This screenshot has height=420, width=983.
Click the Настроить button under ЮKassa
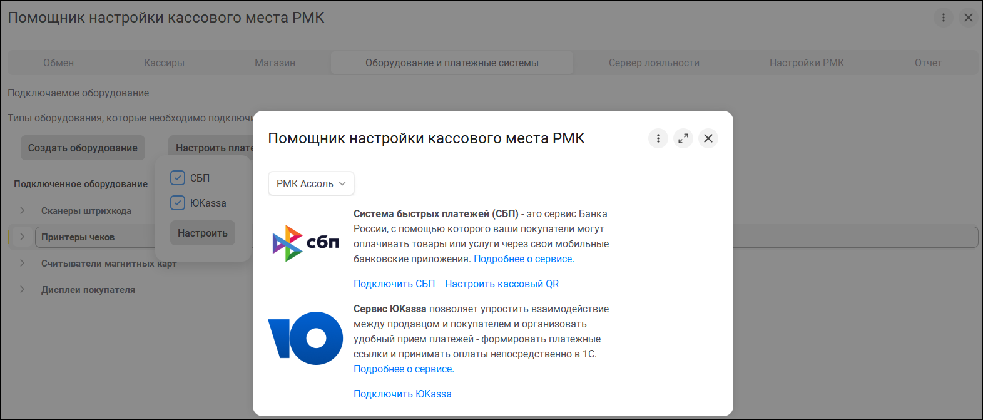(202, 233)
